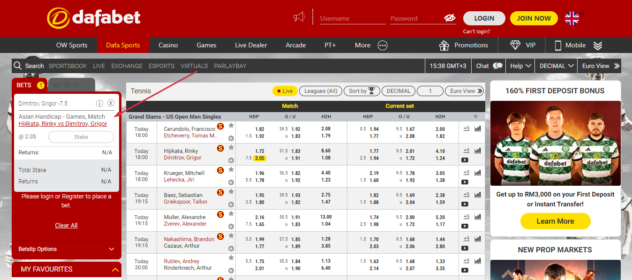632x280 pixels.
Task: Remove the Dimitrov bet from the betslip
Action: (111, 103)
